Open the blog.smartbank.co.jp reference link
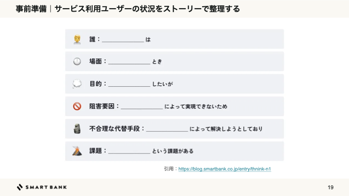Image resolution: width=349 pixels, height=196 pixels. (x=224, y=169)
